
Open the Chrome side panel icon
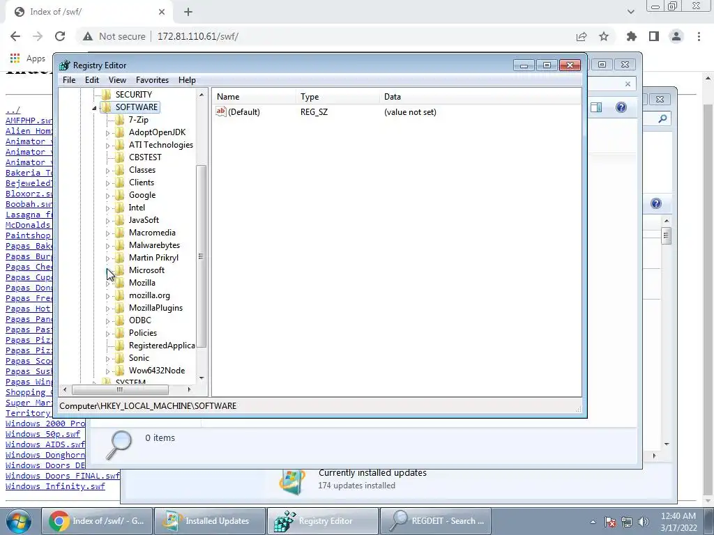pyautogui.click(x=654, y=36)
